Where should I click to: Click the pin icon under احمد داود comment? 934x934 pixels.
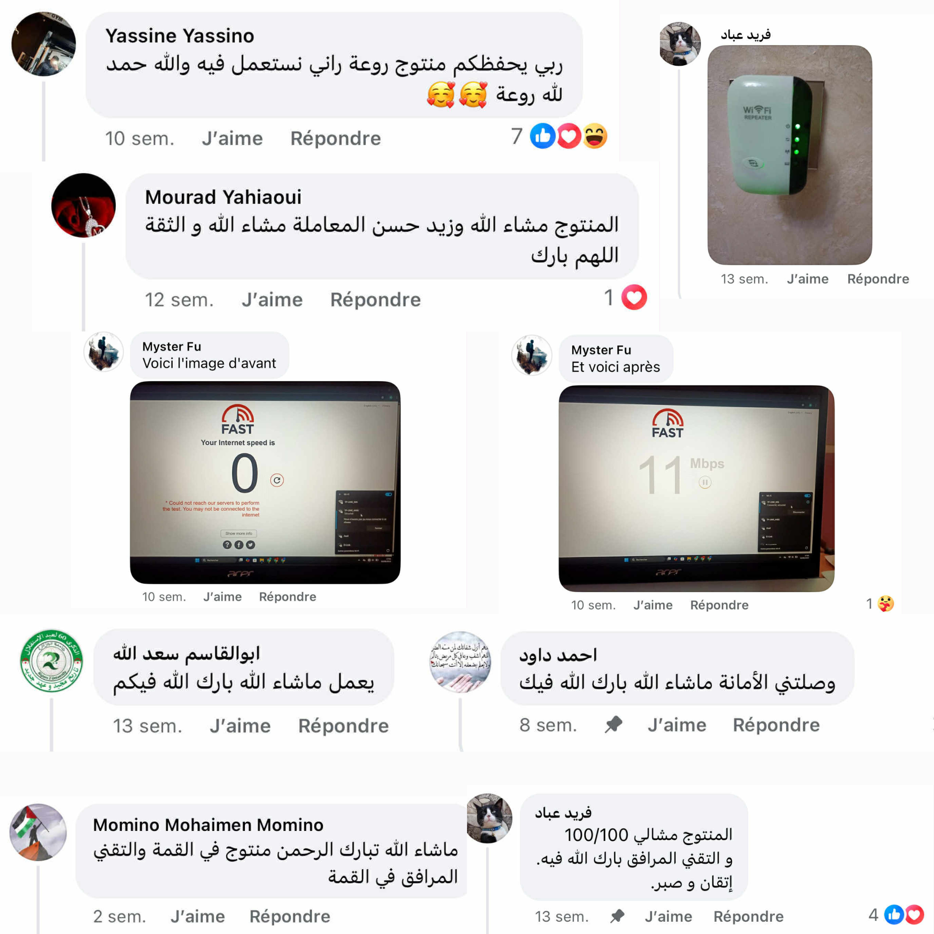click(x=613, y=725)
